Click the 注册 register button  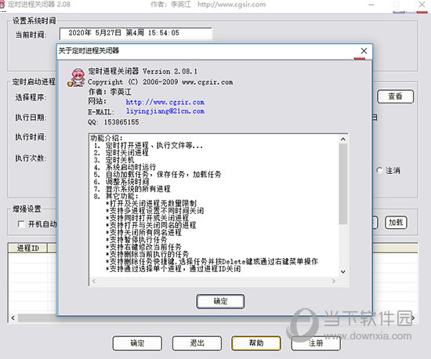tap(316, 343)
